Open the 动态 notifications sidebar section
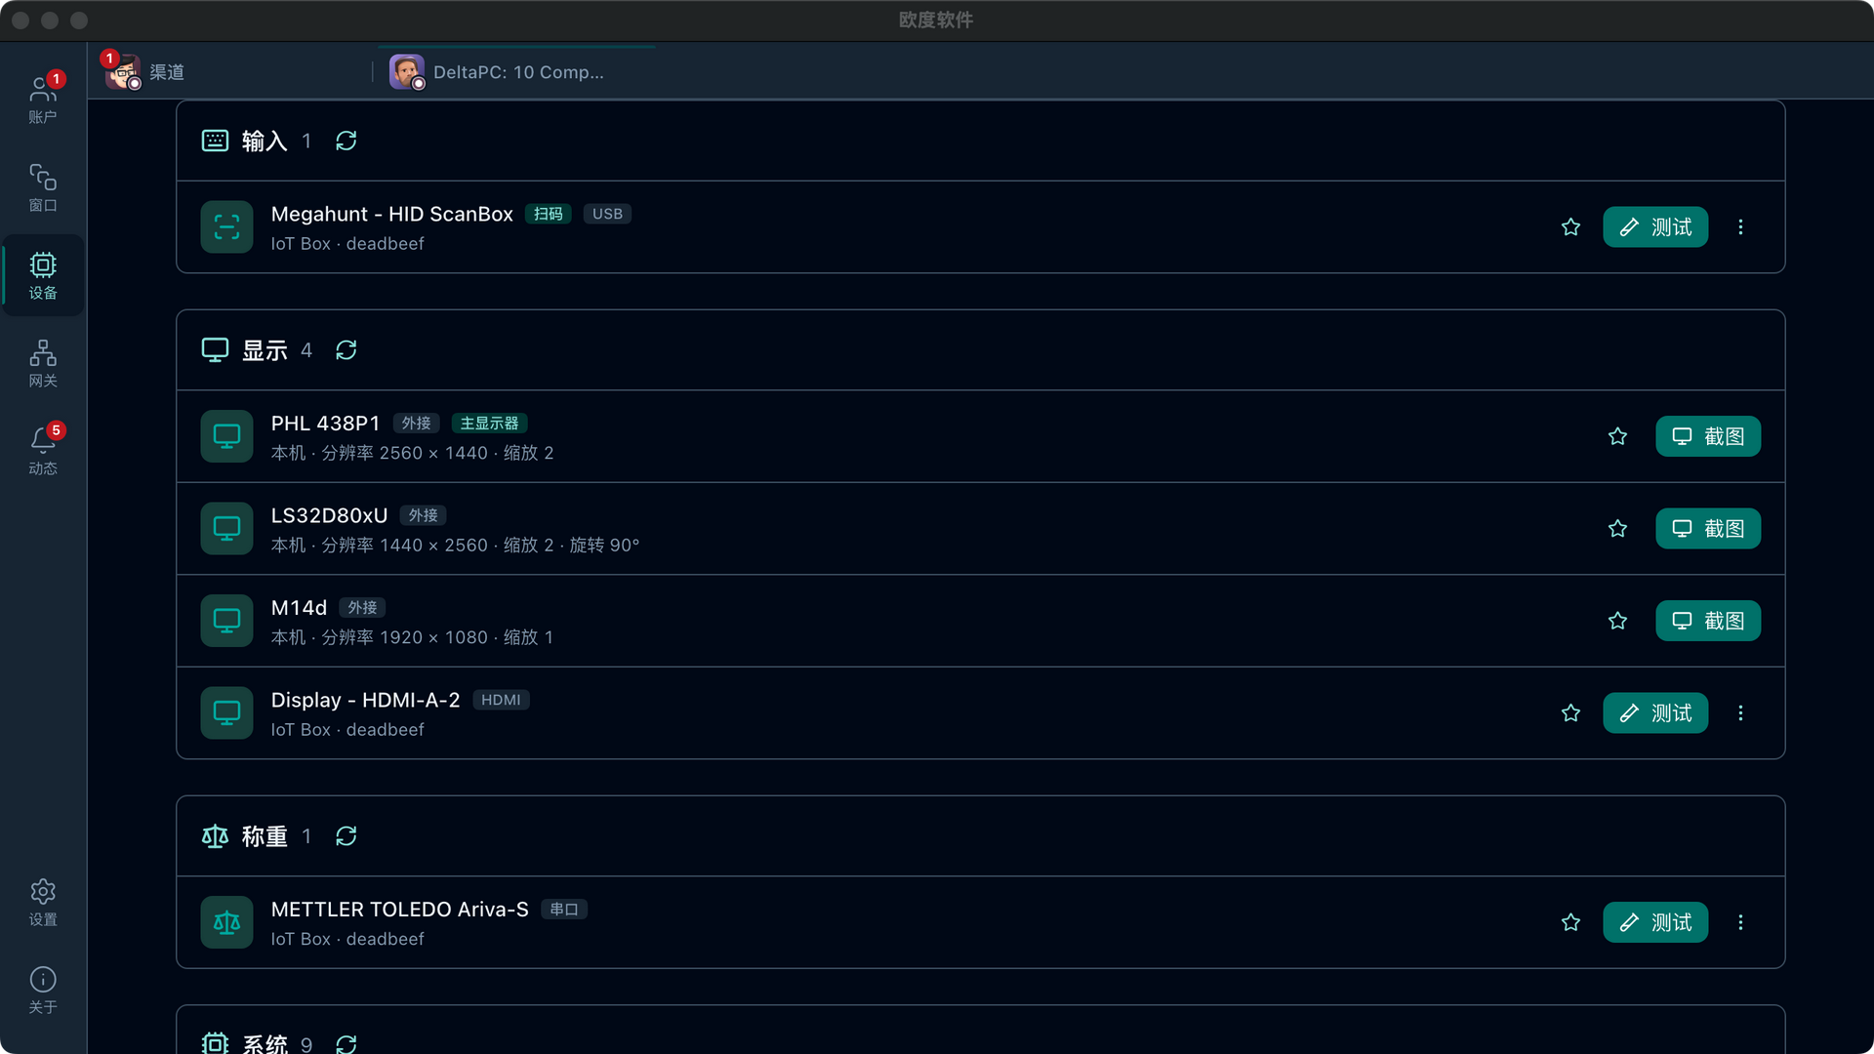 pos(43,451)
